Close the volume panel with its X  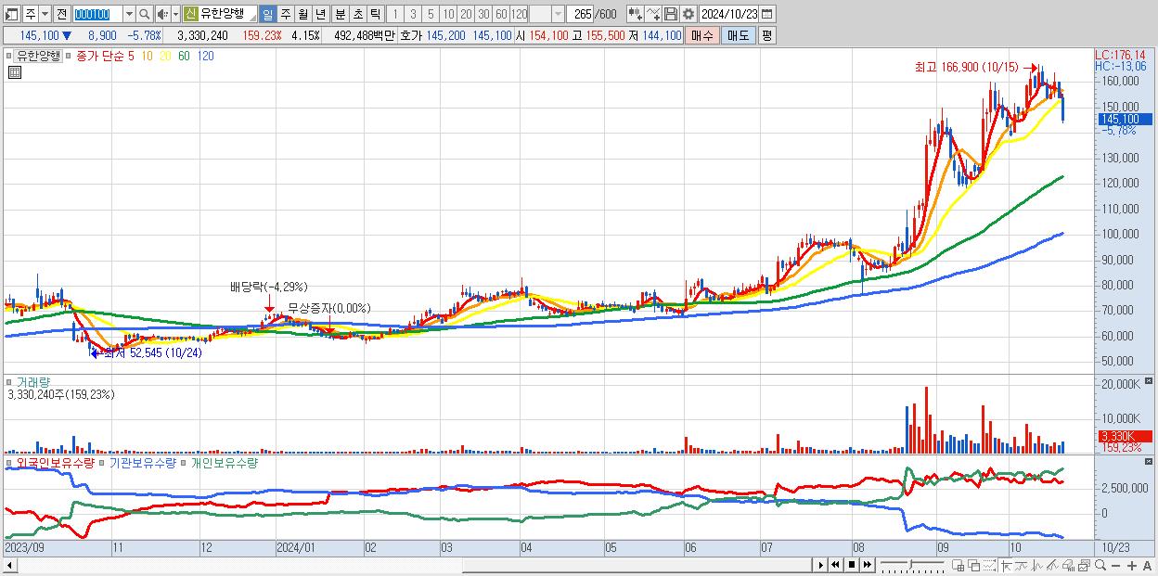pos(1151,381)
